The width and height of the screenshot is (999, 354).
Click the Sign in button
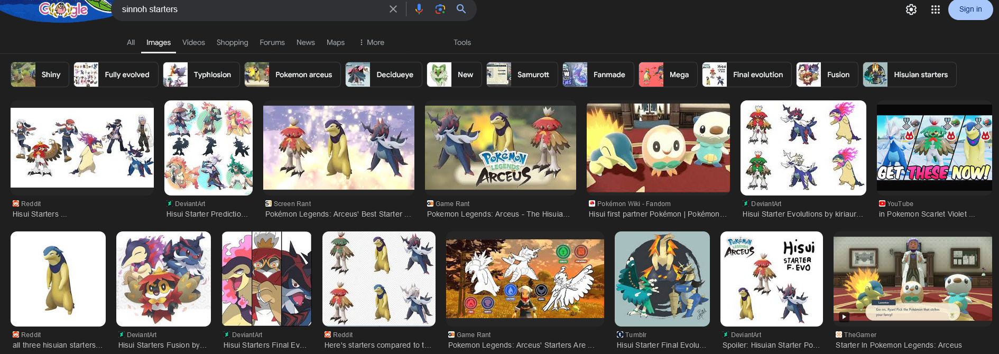[x=970, y=10]
